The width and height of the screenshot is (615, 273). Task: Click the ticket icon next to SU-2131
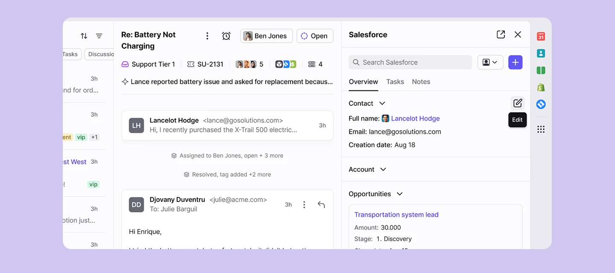point(190,64)
